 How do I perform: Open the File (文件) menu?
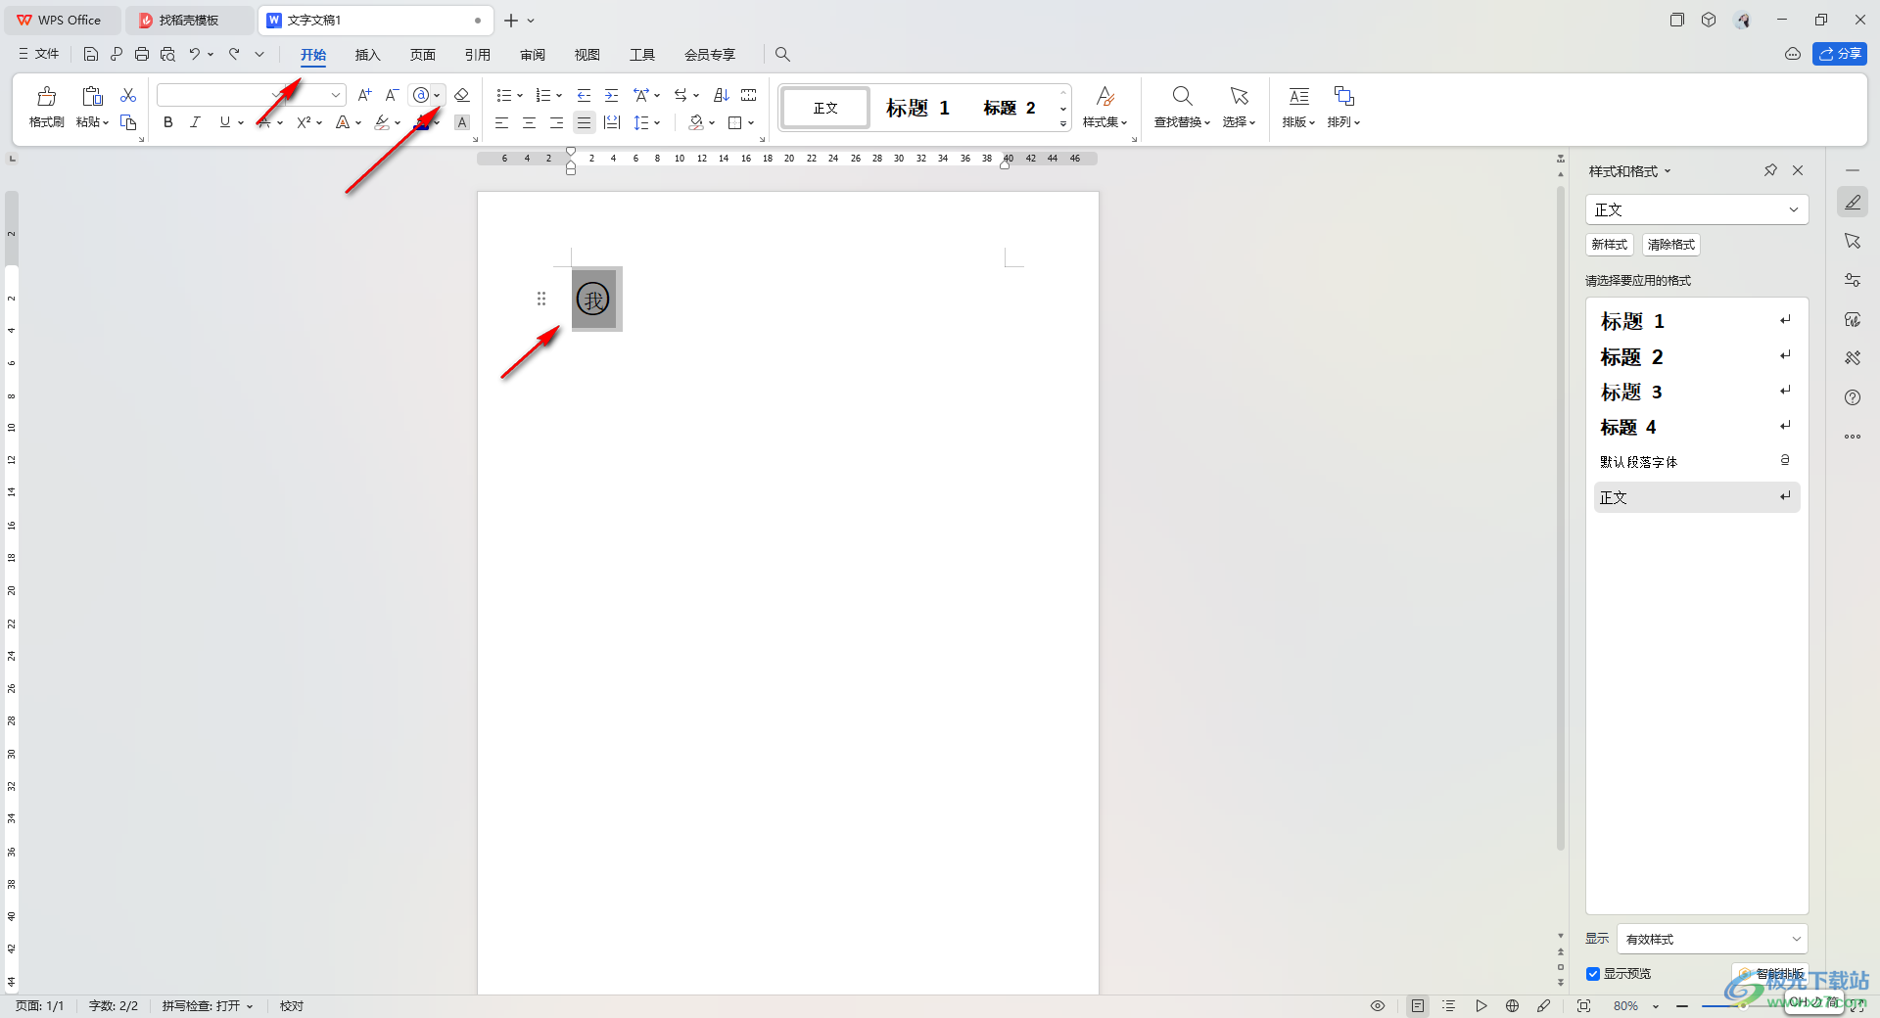pos(38,54)
